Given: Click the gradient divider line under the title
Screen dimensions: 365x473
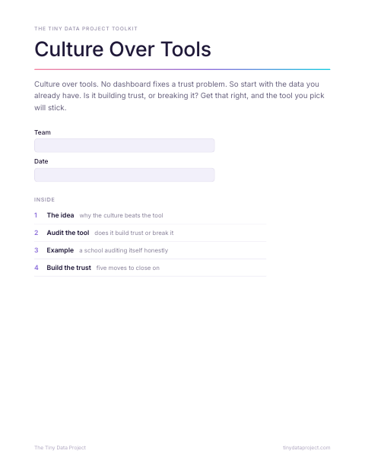Looking at the screenshot, I should [x=182, y=69].
